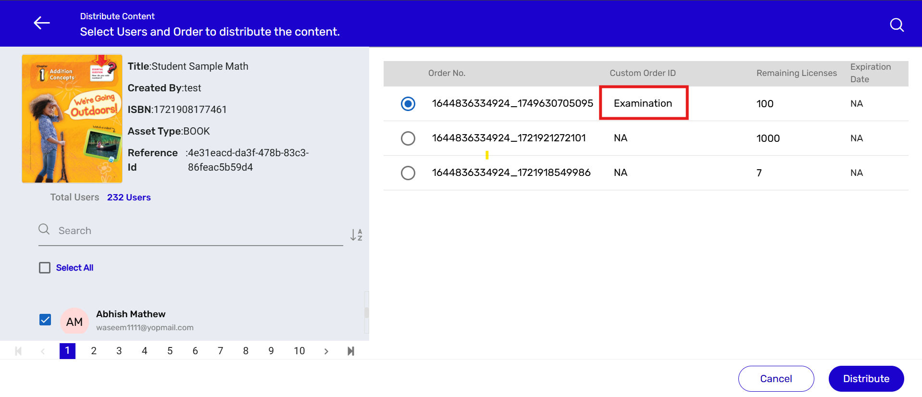This screenshot has height=397, width=922.
Task: Click the Student Sample Math book cover
Action: click(x=72, y=119)
